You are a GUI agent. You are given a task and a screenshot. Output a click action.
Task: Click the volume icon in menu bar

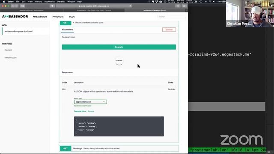tap(214, 2)
